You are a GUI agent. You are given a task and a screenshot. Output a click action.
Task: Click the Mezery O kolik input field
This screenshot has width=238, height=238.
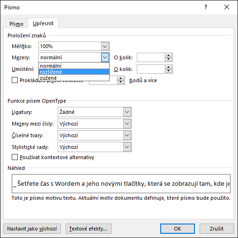click(151, 57)
